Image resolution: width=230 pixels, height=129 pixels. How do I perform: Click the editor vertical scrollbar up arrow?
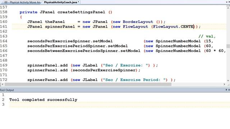(x=228, y=8)
